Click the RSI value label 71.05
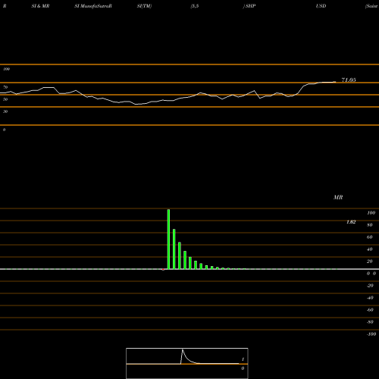Image resolution: width=379 pixels, height=379 pixels. (x=349, y=80)
